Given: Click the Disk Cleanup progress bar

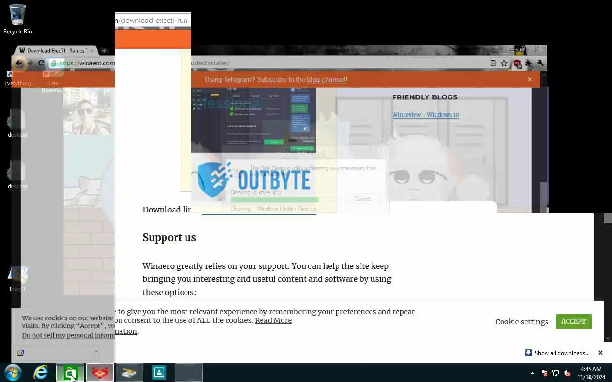Looking at the screenshot, I should click(x=283, y=200).
